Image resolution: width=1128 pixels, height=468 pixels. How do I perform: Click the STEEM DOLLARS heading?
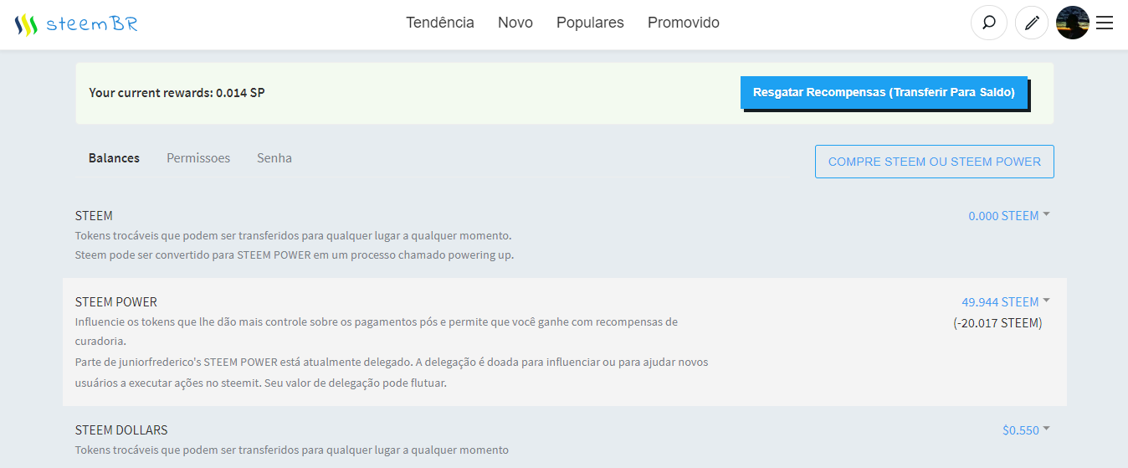[121, 430]
